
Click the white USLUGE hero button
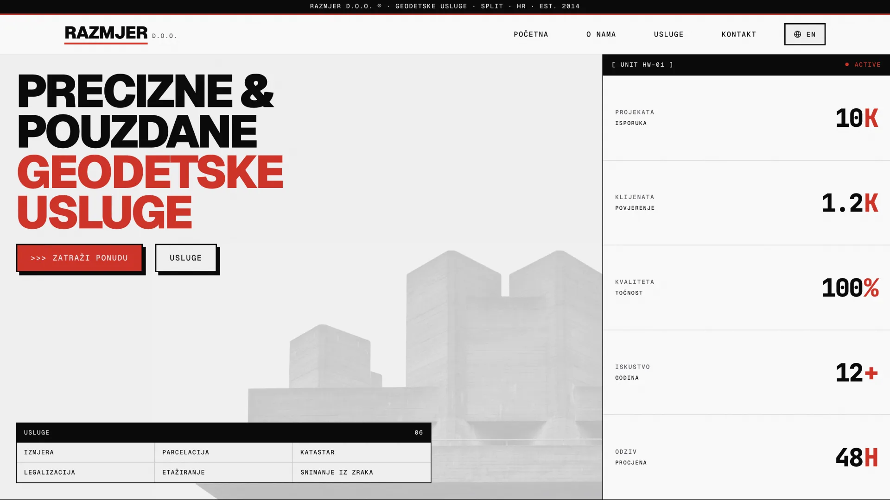[186, 258]
